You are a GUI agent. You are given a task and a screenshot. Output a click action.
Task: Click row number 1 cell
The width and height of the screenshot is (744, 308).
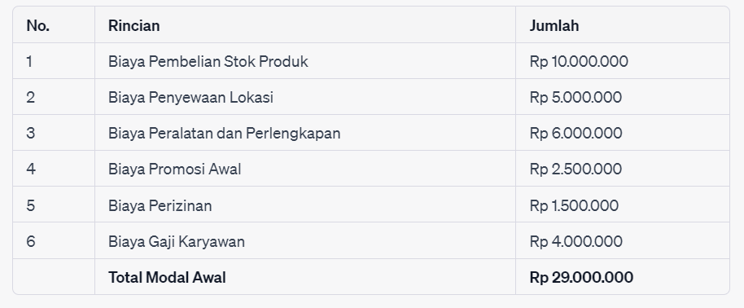[x=54, y=61]
